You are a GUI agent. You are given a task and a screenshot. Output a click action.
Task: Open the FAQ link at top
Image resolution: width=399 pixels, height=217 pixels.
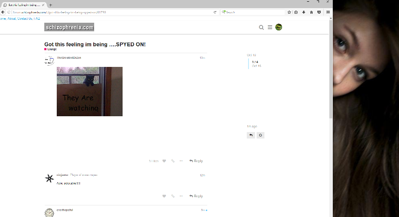point(37,18)
